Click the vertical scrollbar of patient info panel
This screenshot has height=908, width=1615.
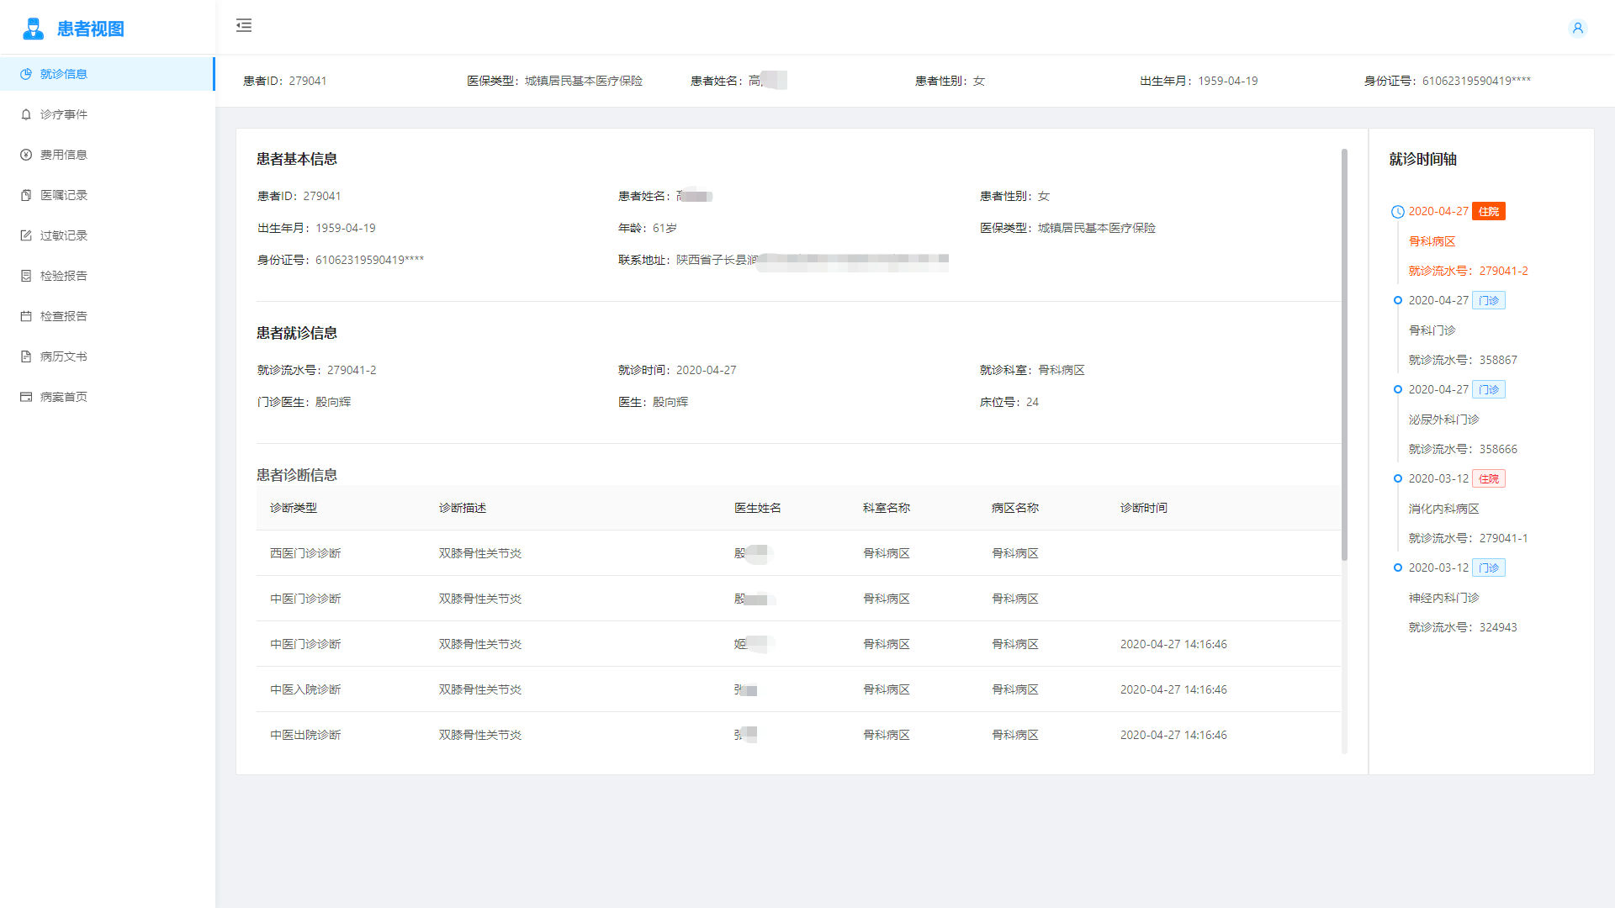[x=1344, y=355]
